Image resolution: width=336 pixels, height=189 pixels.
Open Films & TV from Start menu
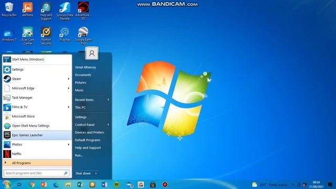point(37,107)
